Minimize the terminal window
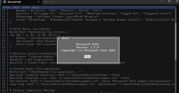This screenshot has height=93, width=179. click(162, 1)
